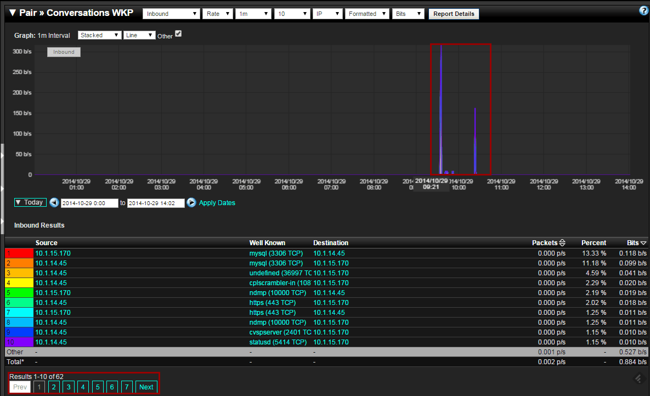Click the Other summary row
The width and height of the screenshot is (650, 396).
tap(327, 352)
